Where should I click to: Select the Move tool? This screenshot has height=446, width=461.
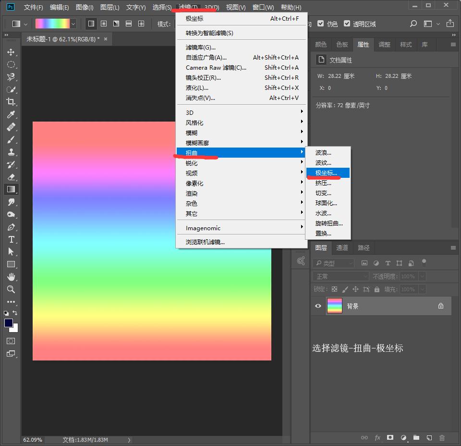point(11,52)
